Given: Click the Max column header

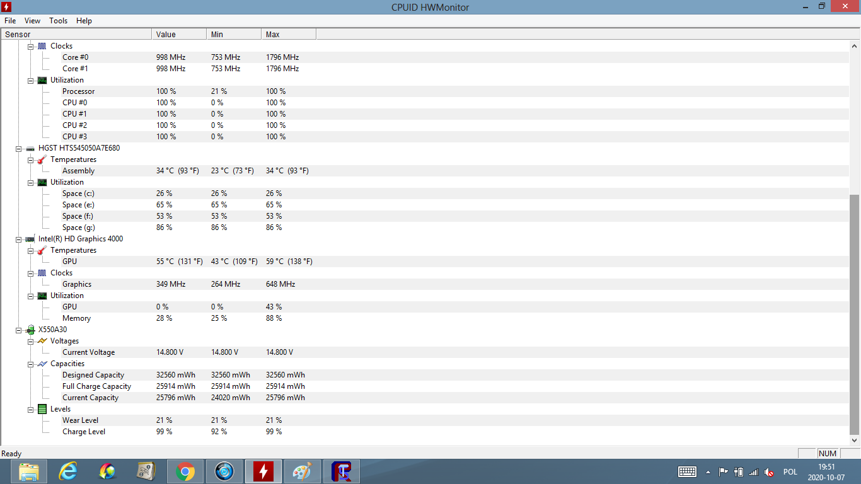Looking at the screenshot, I should point(289,34).
